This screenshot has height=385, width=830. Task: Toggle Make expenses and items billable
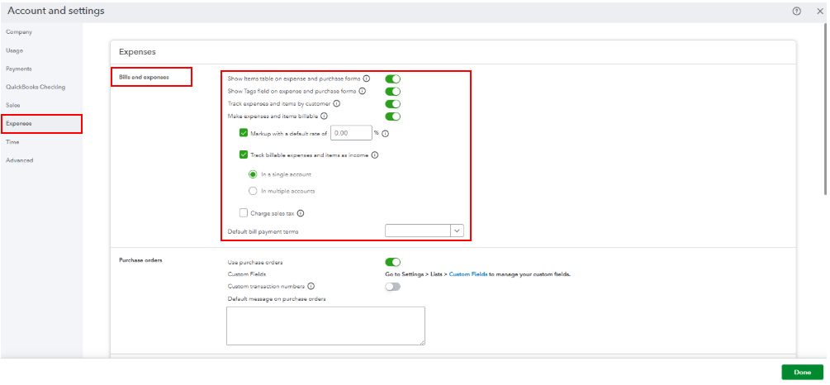[x=393, y=116]
